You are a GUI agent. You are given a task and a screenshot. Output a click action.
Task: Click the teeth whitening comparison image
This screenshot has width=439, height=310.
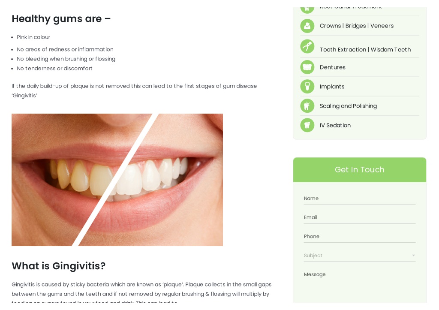click(x=117, y=180)
